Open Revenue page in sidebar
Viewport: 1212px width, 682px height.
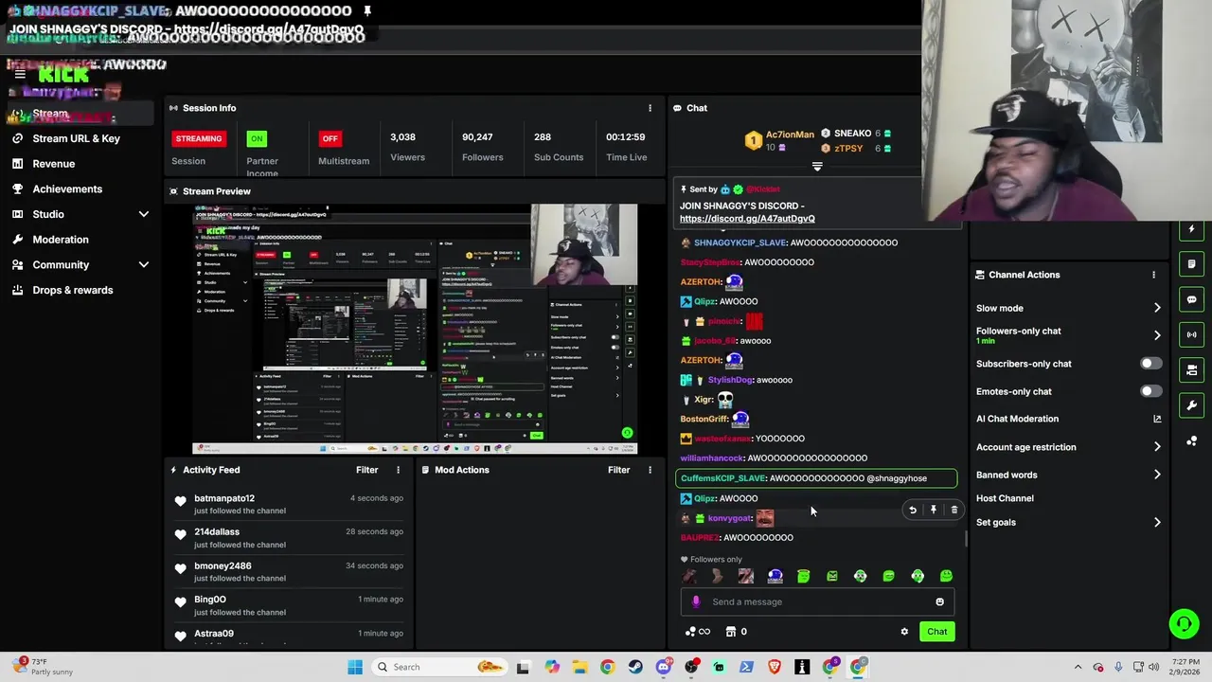click(53, 164)
